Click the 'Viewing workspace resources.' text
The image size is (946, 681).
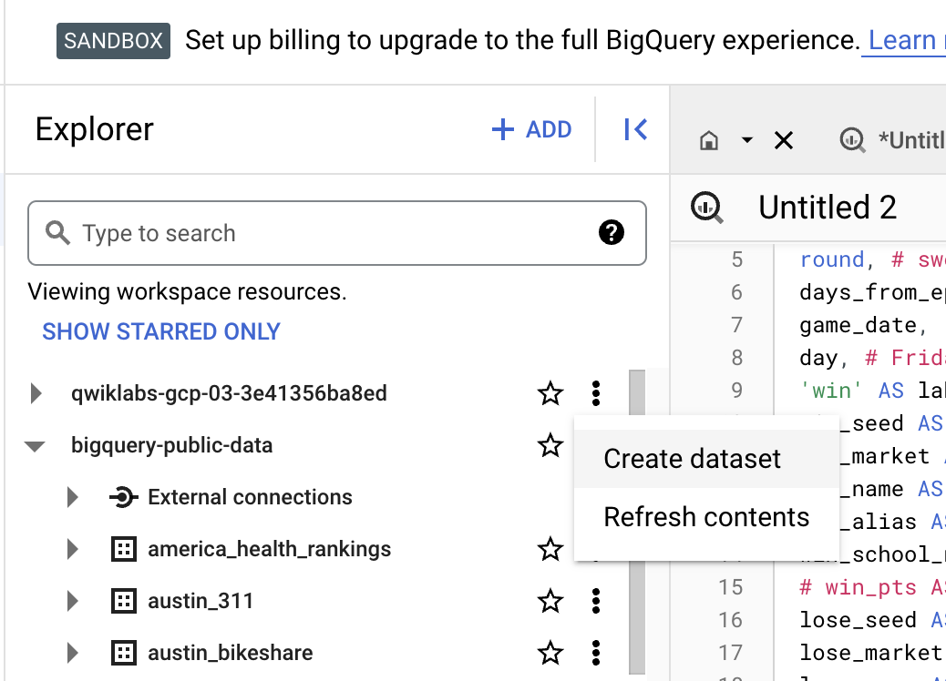point(187,291)
